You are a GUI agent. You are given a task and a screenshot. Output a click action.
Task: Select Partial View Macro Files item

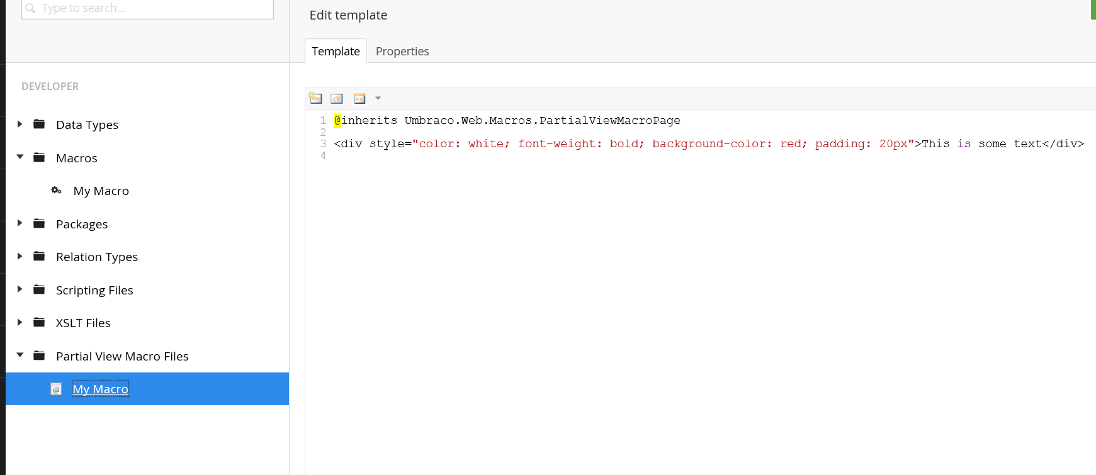(122, 356)
